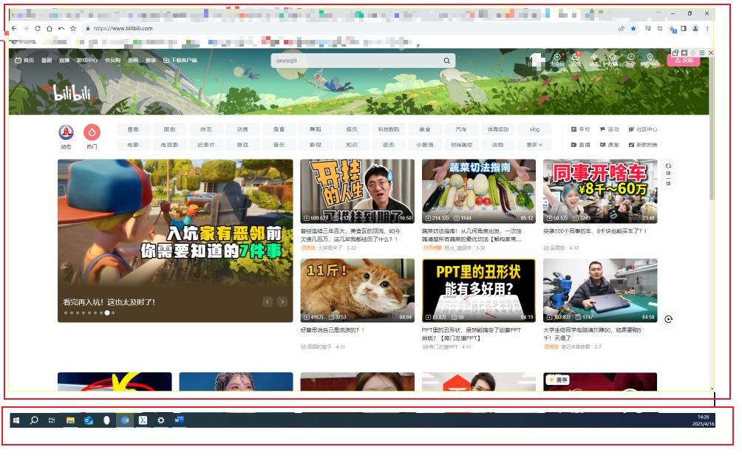This screenshot has height=461, width=742.
Task: Open the browser profile avatar
Action: point(695,28)
